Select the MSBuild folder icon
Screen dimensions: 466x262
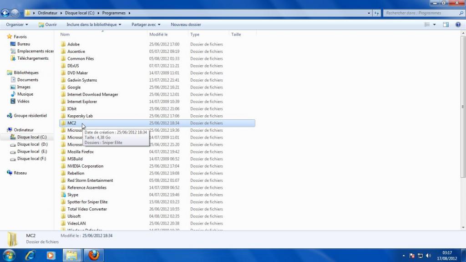pyautogui.click(x=63, y=159)
